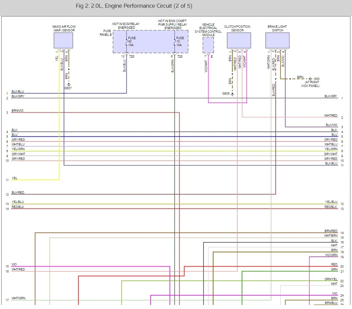The width and height of the screenshot is (352, 309).
Task: Click the vertical WHT/GRN label under brake switch
Action: point(268,62)
